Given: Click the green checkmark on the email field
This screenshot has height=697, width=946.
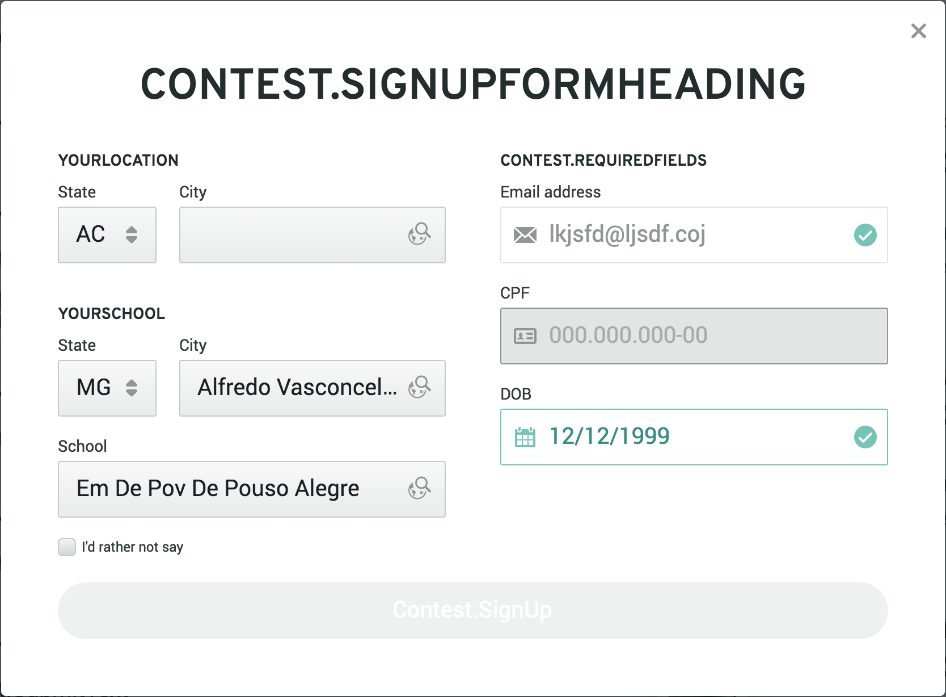Looking at the screenshot, I should [865, 235].
